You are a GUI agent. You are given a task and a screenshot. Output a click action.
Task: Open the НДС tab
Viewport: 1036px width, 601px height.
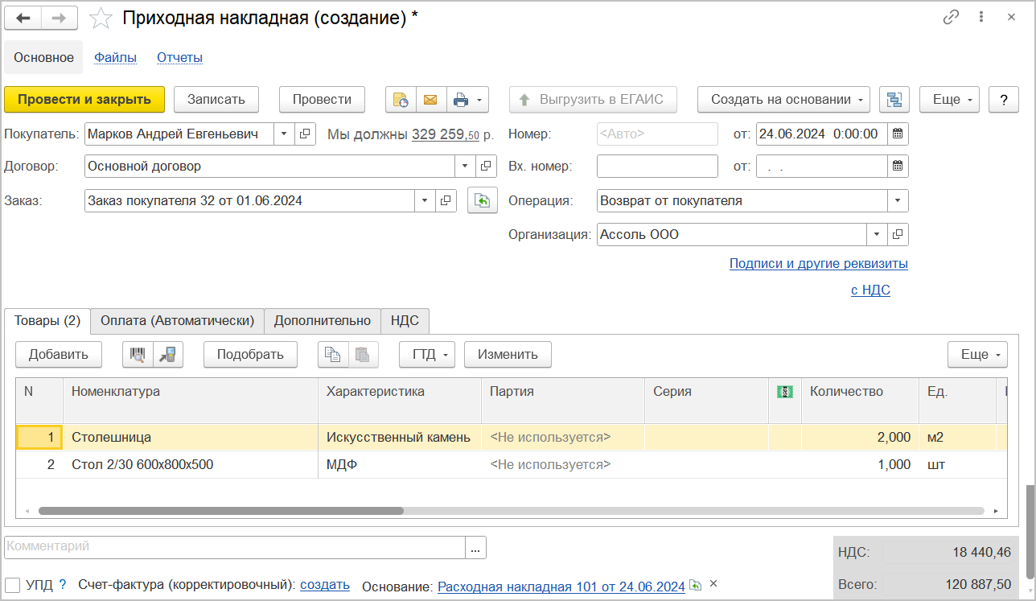pyautogui.click(x=405, y=320)
